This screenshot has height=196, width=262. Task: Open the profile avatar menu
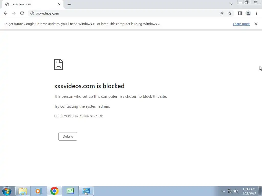click(x=248, y=13)
